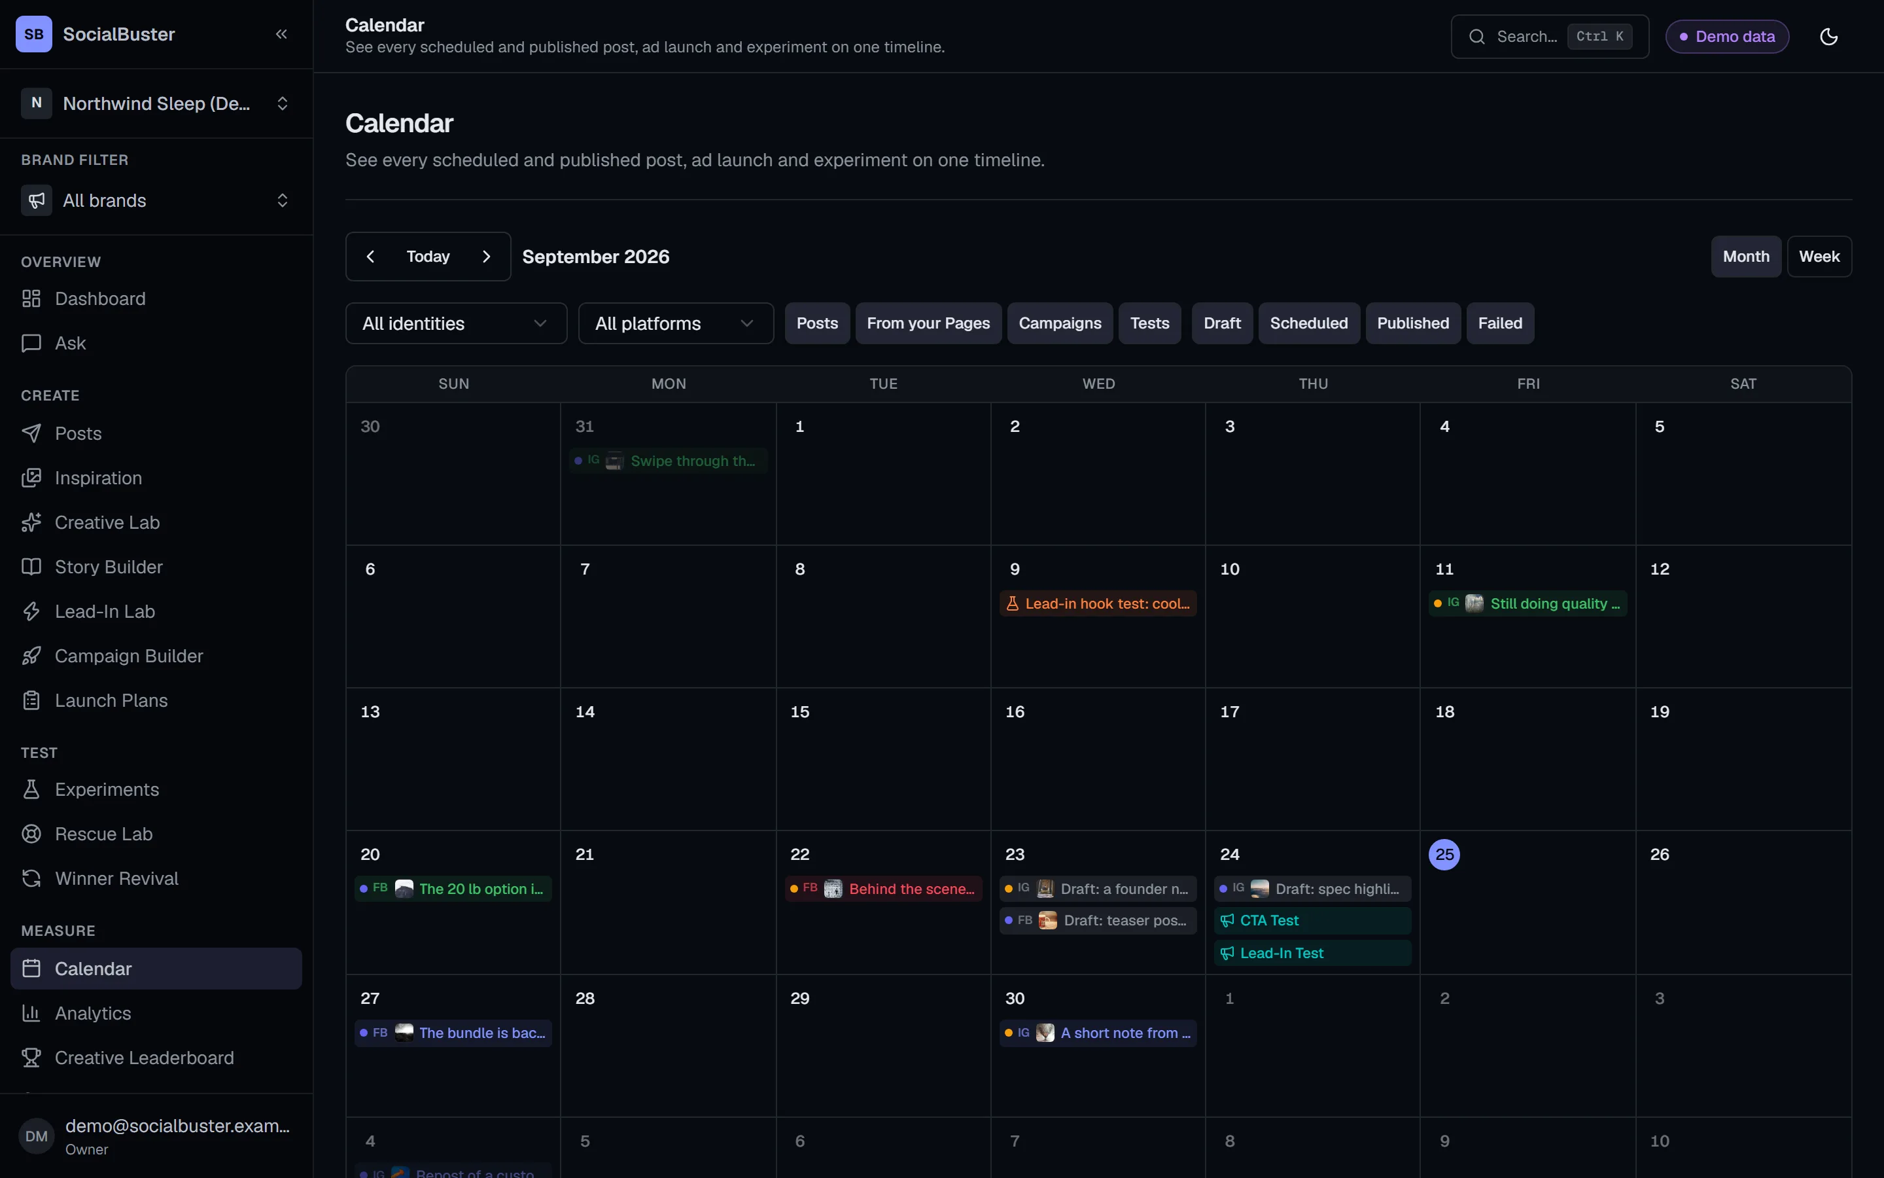Open Dashboard from sidebar

point(156,299)
